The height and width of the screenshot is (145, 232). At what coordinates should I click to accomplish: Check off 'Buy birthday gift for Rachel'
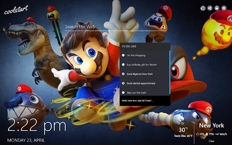pyautogui.click(x=123, y=65)
